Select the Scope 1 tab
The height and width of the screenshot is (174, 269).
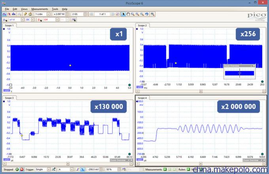(x=9, y=25)
